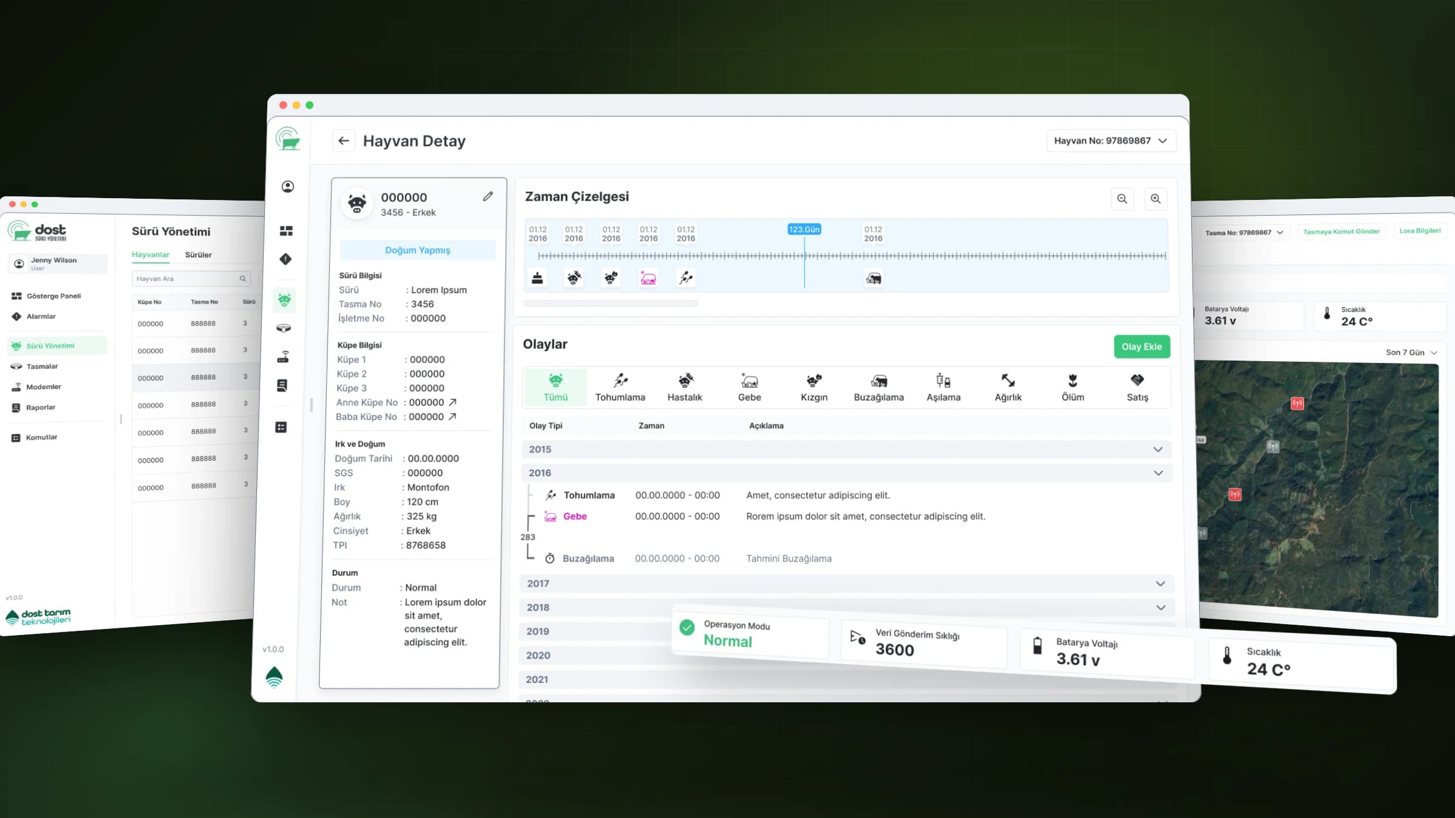1455x818 pixels.
Task: Open the dashboard grid icon in the sidebar
Action: [286, 231]
